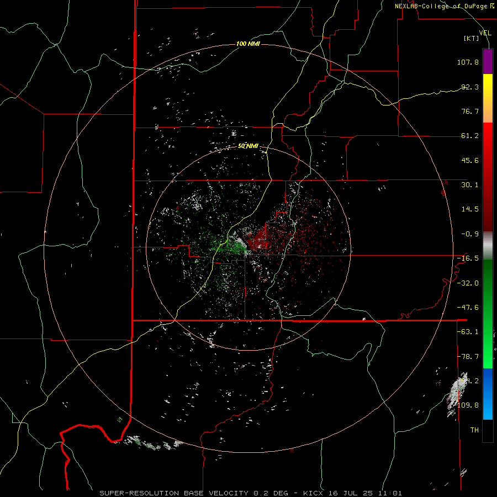Select the -47.6 legend value

(x=468, y=308)
